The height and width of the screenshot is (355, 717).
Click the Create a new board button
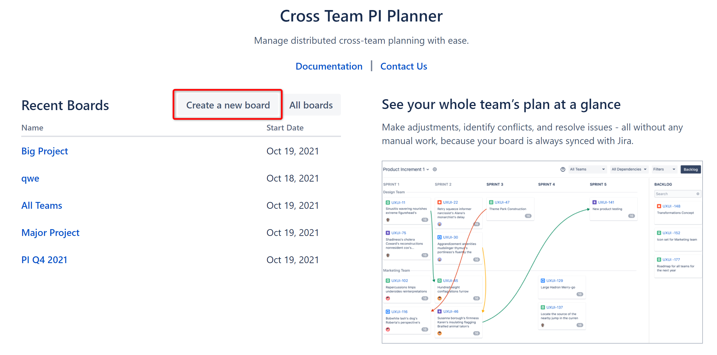(x=228, y=105)
